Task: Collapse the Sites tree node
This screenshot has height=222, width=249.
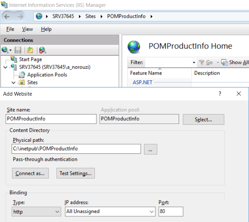Action: coord(14,83)
